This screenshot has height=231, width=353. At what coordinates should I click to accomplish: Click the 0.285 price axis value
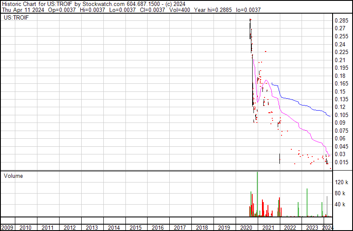click(x=342, y=21)
